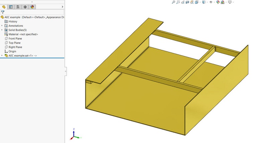This screenshot has width=259, height=143.
Task: Expand more manager tabs with the chevron
Action: pyautogui.click(x=62, y=7)
